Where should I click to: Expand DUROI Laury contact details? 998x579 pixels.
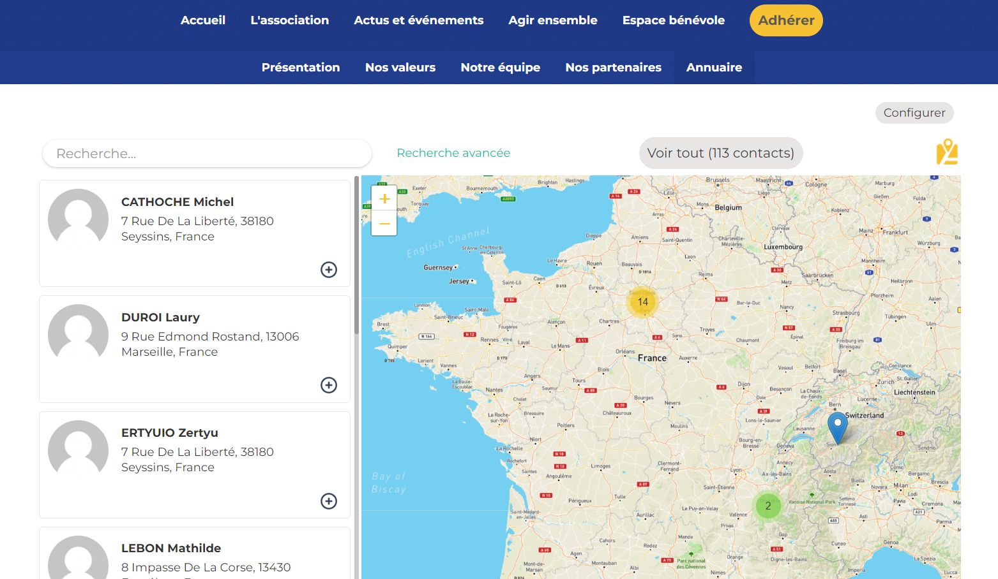[x=329, y=385]
